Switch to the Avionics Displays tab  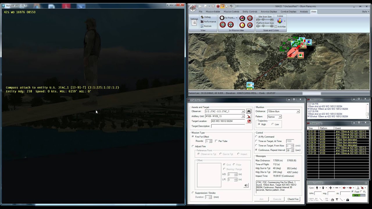[269, 12]
